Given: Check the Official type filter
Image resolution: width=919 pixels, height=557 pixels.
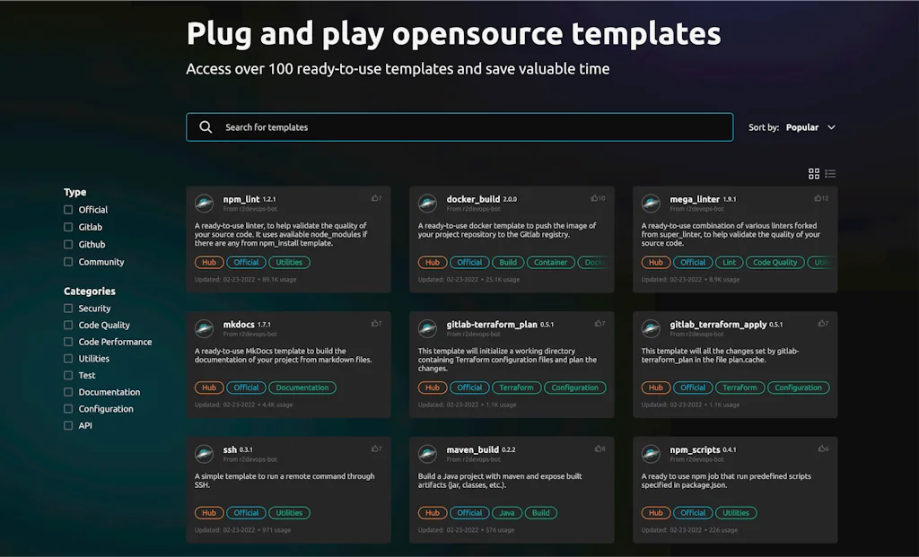Looking at the screenshot, I should 66,209.
